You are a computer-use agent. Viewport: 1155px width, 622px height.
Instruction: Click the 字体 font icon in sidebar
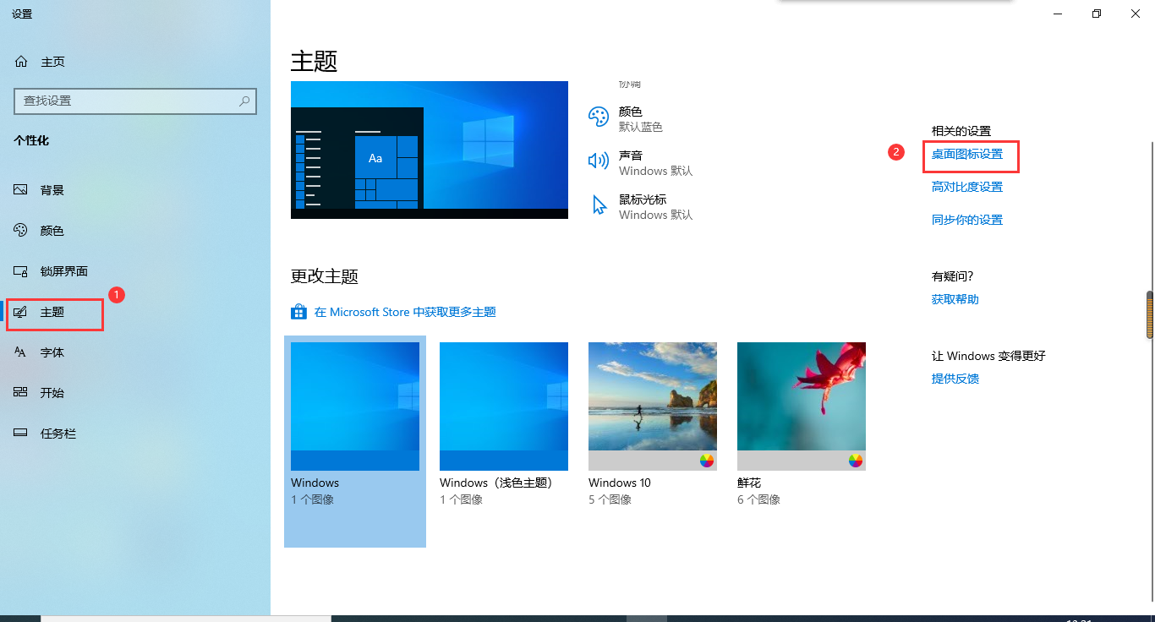(x=21, y=352)
